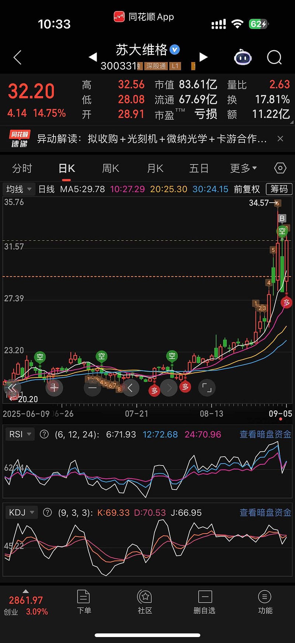Open the KDJ indicator dropdown

point(21,512)
